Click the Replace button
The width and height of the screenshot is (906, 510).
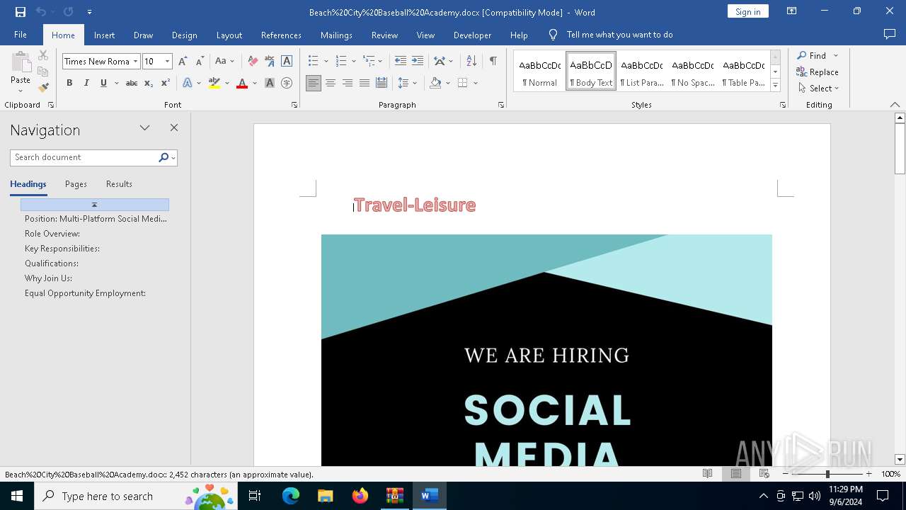point(818,72)
